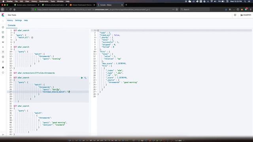Open page actions three-dot menu in URL bar

[173, 9]
